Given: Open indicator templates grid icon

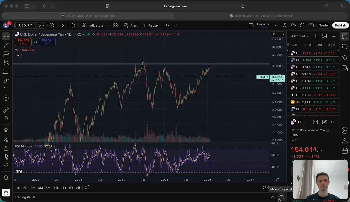Looking at the screenshot, I should (116, 25).
